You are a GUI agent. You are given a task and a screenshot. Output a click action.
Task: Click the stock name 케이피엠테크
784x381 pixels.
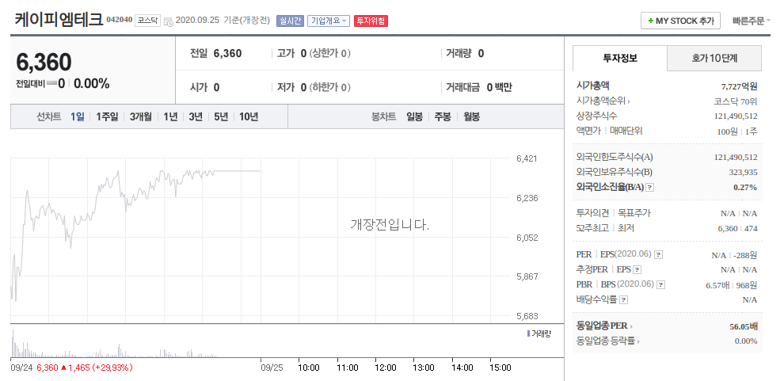point(59,20)
